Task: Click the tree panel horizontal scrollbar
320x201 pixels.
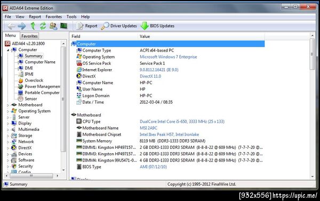Action: 31,175
